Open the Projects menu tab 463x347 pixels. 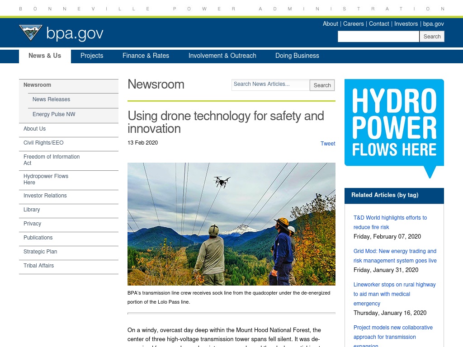coord(92,56)
